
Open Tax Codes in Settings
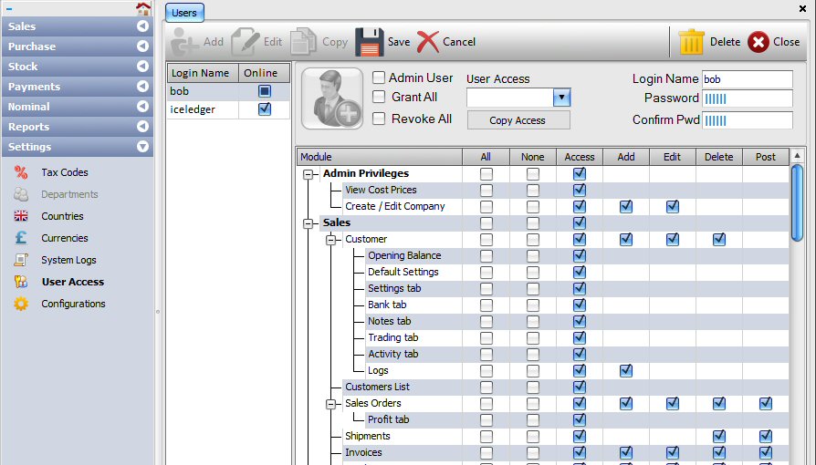tap(64, 172)
